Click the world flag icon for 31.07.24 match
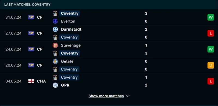The height and width of the screenshot is (106, 218). [x=31, y=17]
